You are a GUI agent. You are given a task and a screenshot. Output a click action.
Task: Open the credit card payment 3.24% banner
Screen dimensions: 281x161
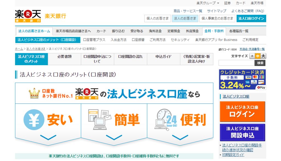[x=242, y=79]
